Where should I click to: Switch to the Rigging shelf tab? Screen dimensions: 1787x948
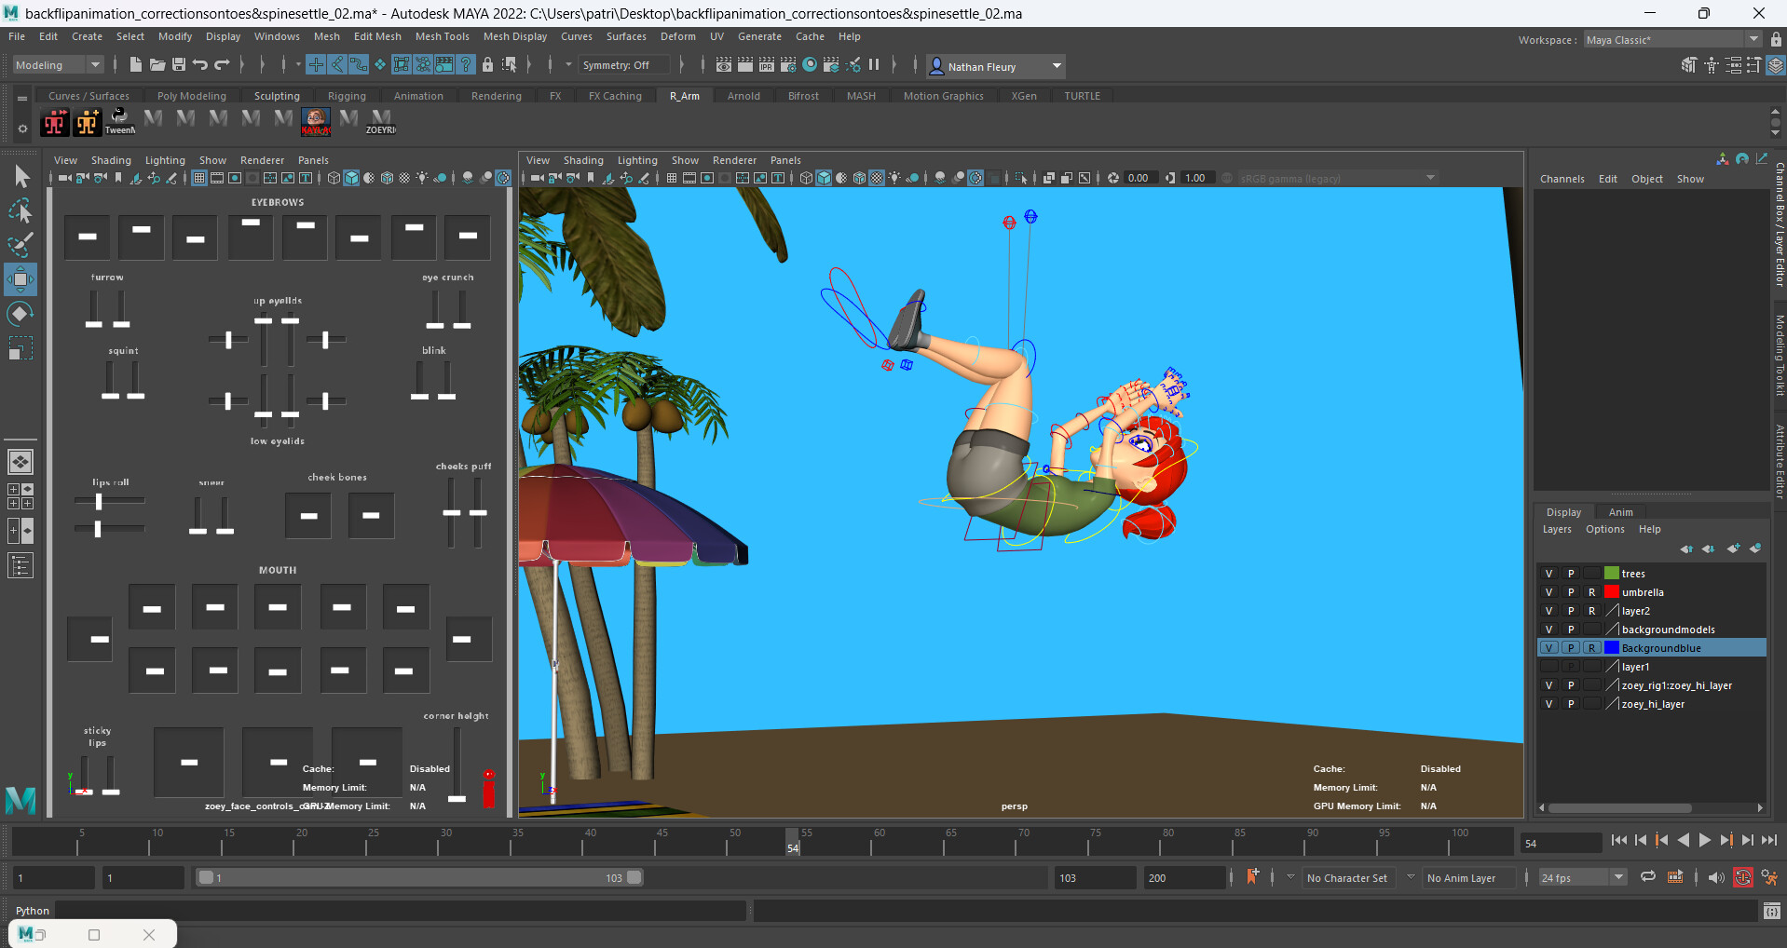pos(347,96)
